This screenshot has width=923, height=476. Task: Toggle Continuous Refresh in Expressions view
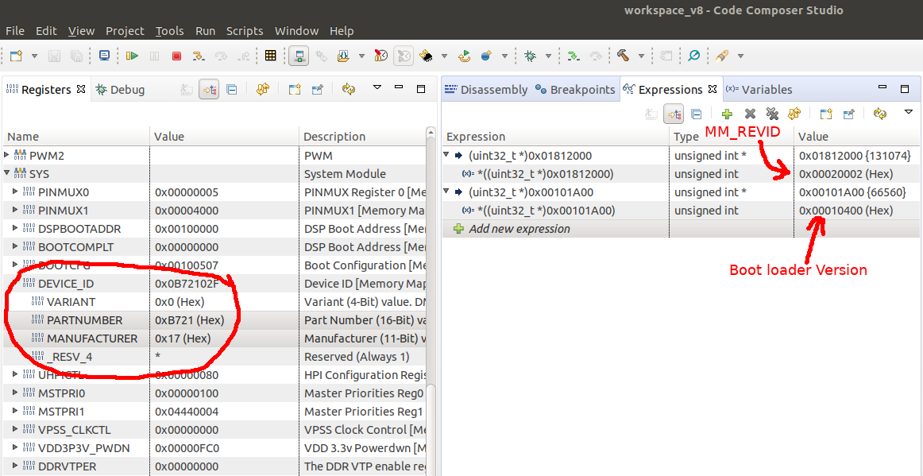click(x=880, y=114)
